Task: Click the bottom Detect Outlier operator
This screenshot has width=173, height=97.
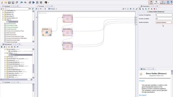Action: pyautogui.click(x=68, y=46)
